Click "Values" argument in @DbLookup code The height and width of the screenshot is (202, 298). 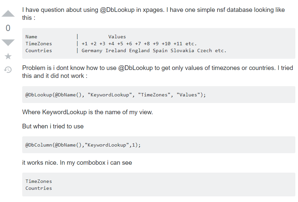click(x=188, y=95)
